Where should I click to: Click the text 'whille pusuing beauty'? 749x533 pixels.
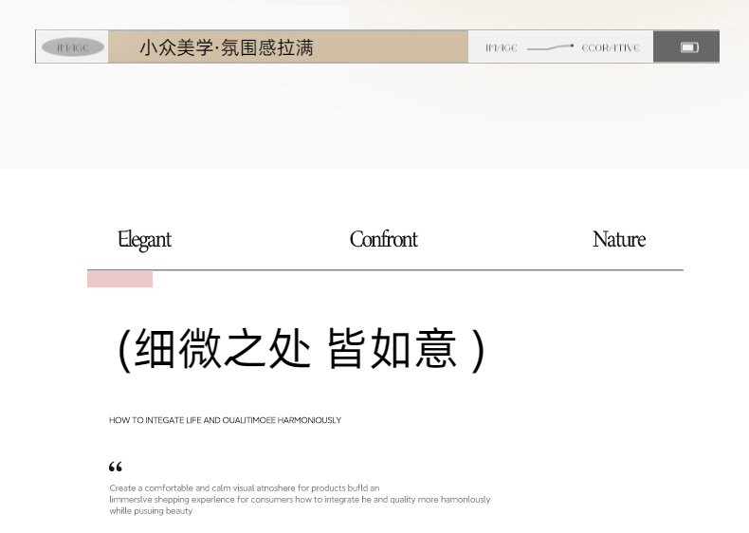(x=151, y=511)
